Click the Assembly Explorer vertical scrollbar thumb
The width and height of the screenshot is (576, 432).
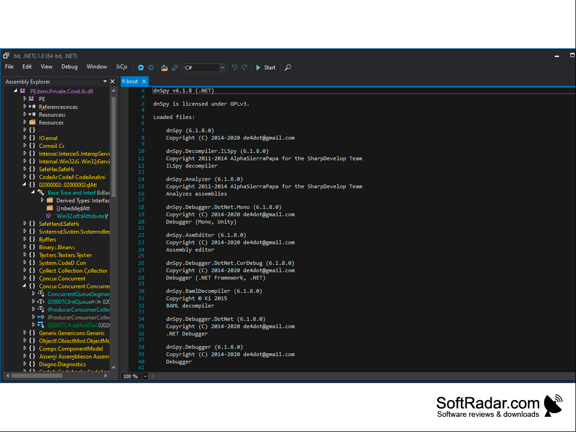114,147
